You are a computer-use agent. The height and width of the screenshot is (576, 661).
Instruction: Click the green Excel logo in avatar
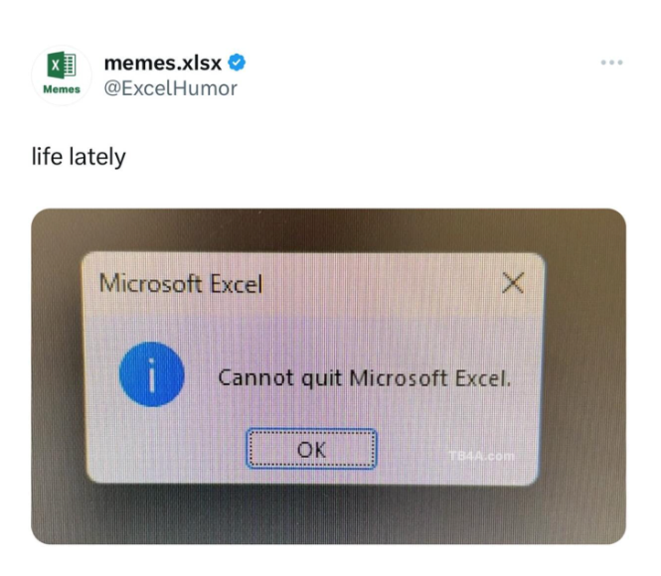[62, 65]
